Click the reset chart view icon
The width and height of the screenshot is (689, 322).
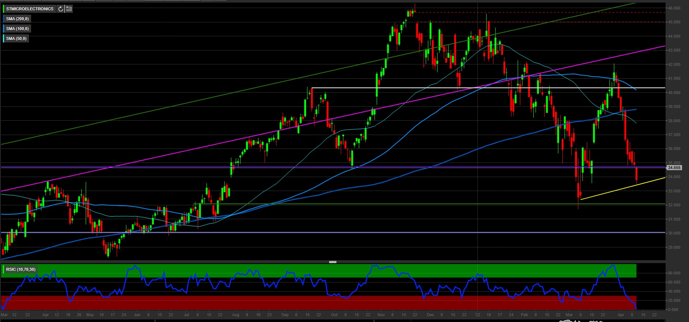point(69,9)
